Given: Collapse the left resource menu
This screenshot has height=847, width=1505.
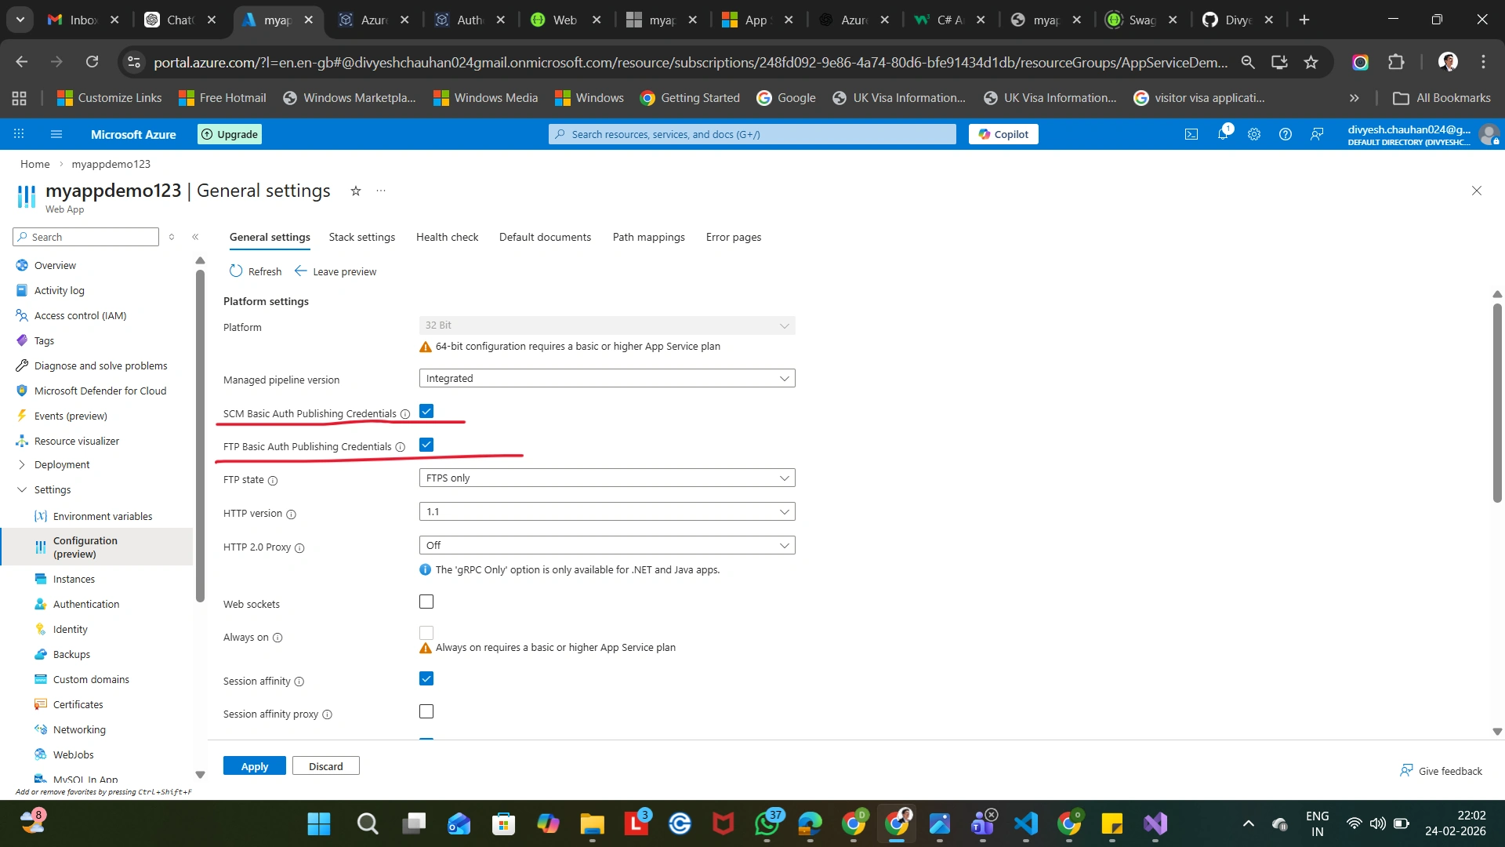Looking at the screenshot, I should [195, 237].
